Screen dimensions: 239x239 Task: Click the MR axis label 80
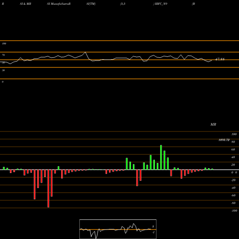point(233,142)
